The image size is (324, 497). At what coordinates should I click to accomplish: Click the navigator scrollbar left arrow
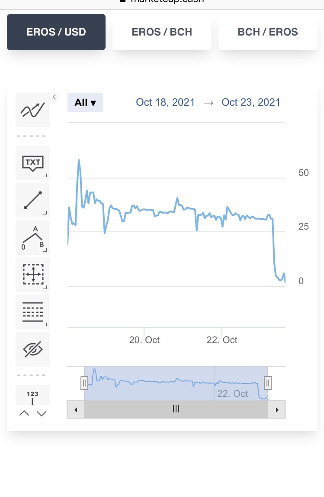click(76, 409)
